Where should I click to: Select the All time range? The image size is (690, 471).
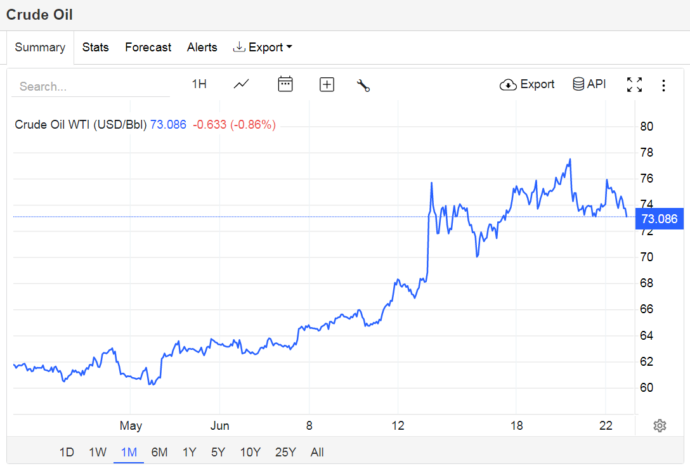click(317, 452)
